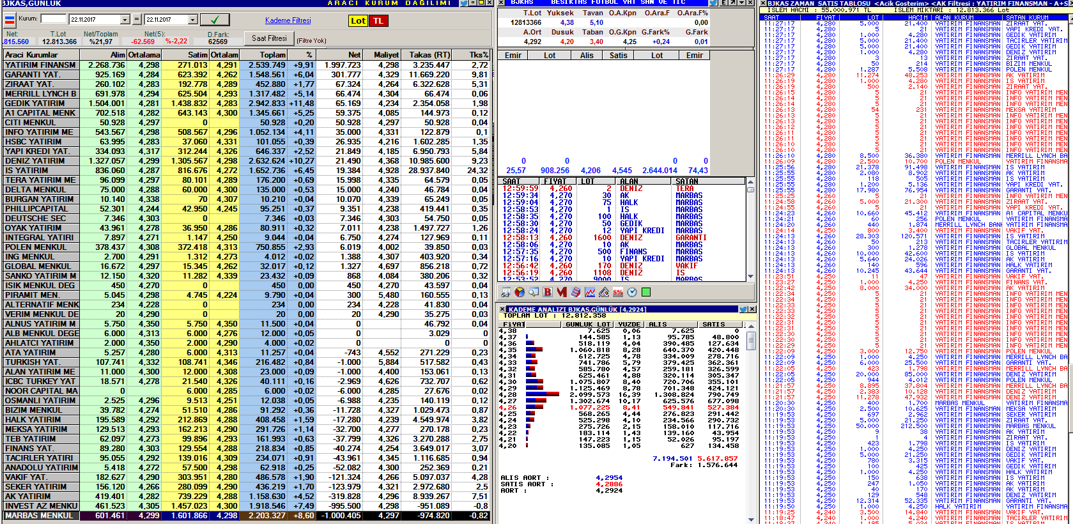Viewport: 1073px width, 524px height.
Task: Open the red line chart icon
Action: pos(590,292)
